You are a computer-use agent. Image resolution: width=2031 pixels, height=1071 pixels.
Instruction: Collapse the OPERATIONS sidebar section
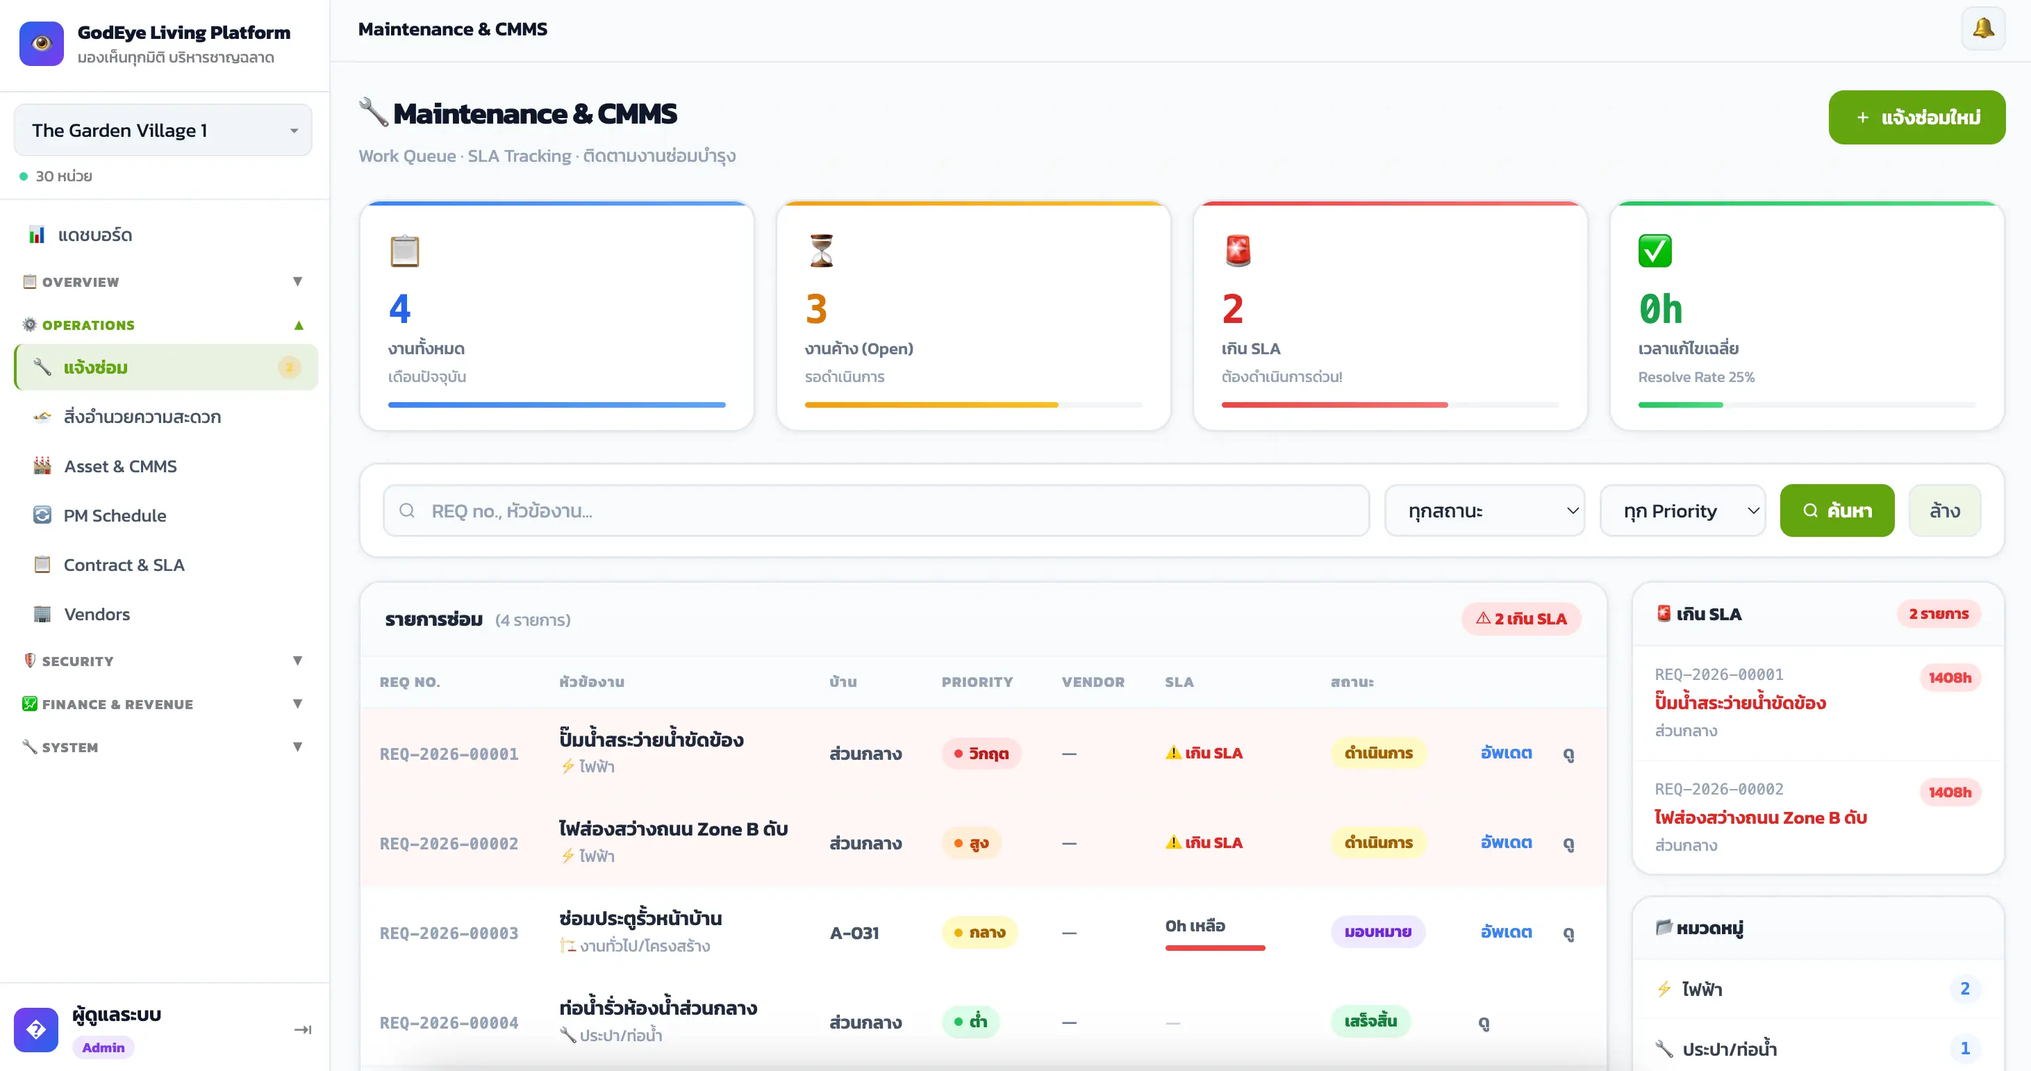click(163, 325)
